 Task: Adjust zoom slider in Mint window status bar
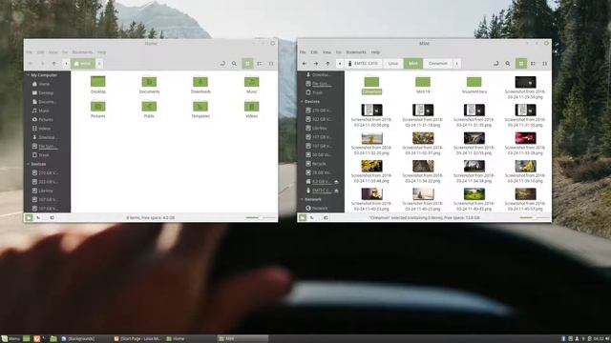(535, 218)
